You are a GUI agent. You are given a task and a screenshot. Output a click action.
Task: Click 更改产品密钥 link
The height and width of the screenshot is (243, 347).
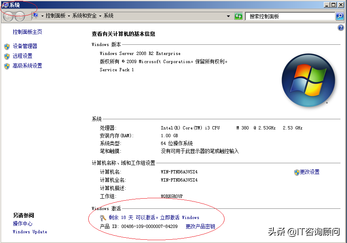[x=200, y=226]
